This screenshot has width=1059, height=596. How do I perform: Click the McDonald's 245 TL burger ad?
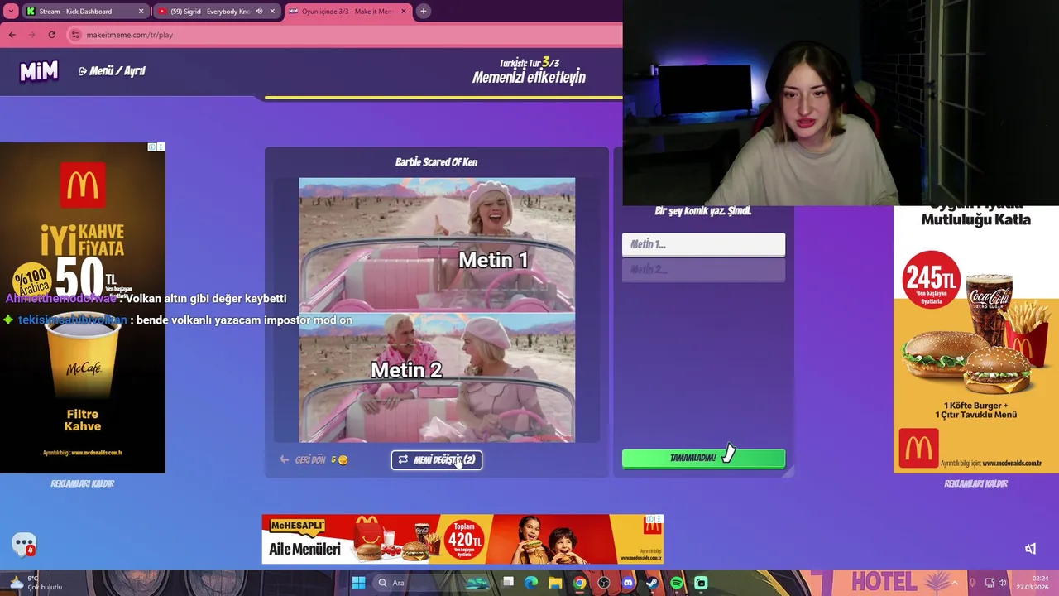pyautogui.click(x=976, y=339)
